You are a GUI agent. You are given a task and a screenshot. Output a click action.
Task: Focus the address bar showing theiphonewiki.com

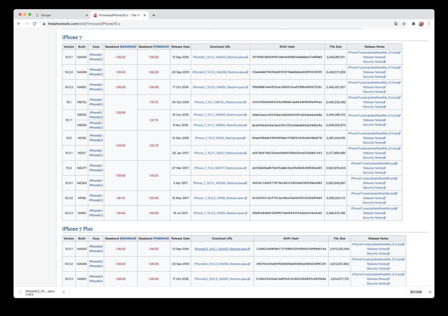point(217,24)
